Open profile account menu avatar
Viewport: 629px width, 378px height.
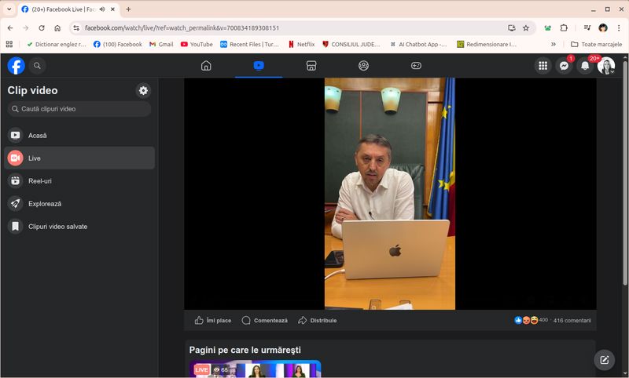click(x=605, y=66)
